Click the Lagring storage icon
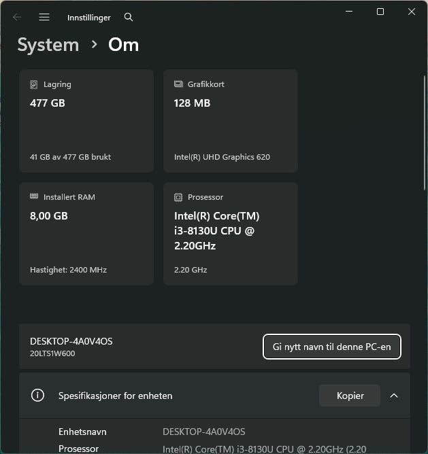 pos(34,84)
